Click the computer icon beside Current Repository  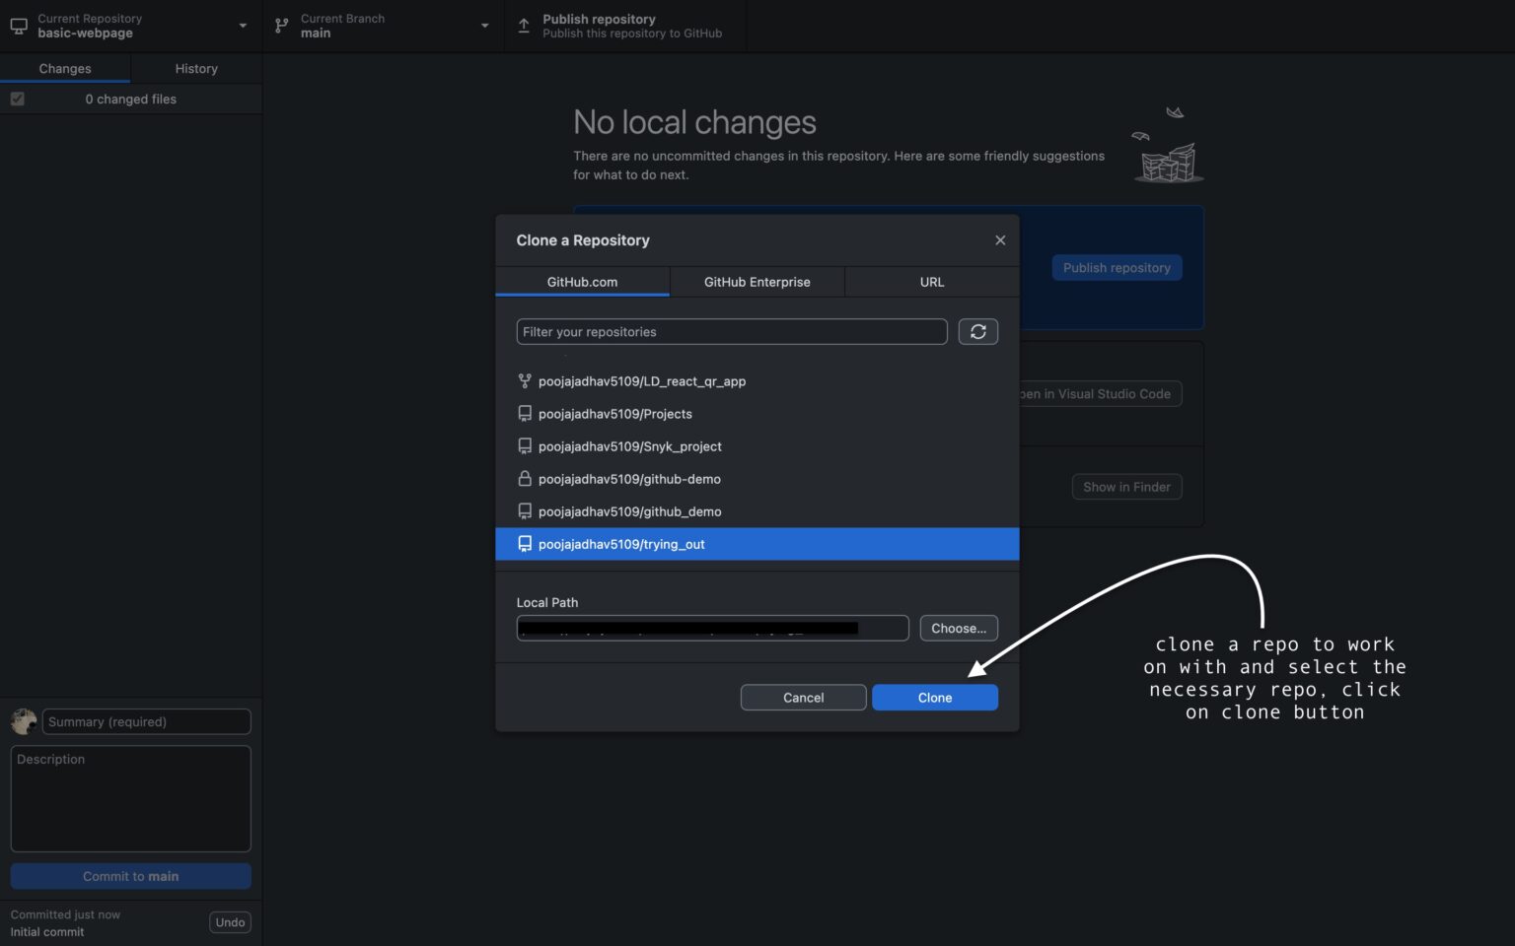18,26
